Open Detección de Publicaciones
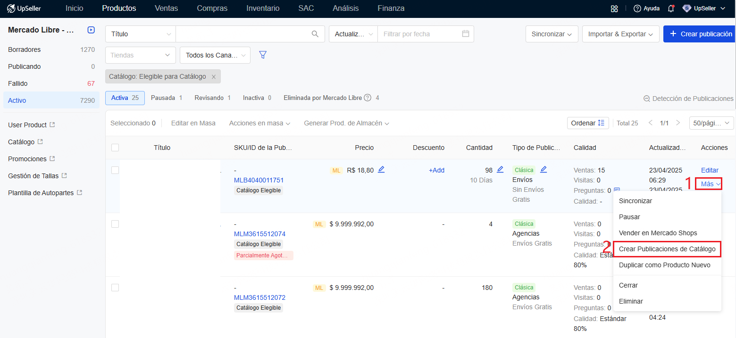Image resolution: width=736 pixels, height=338 pixels. click(688, 99)
